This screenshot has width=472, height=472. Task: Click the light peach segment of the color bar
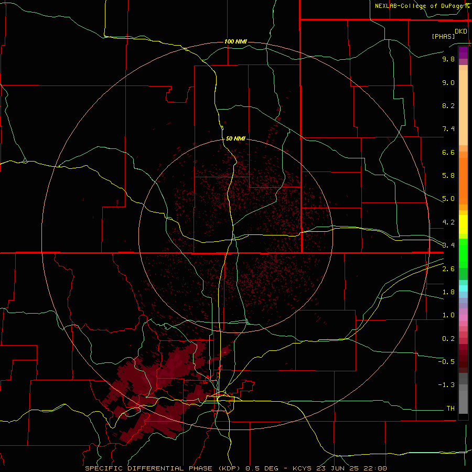(x=463, y=109)
